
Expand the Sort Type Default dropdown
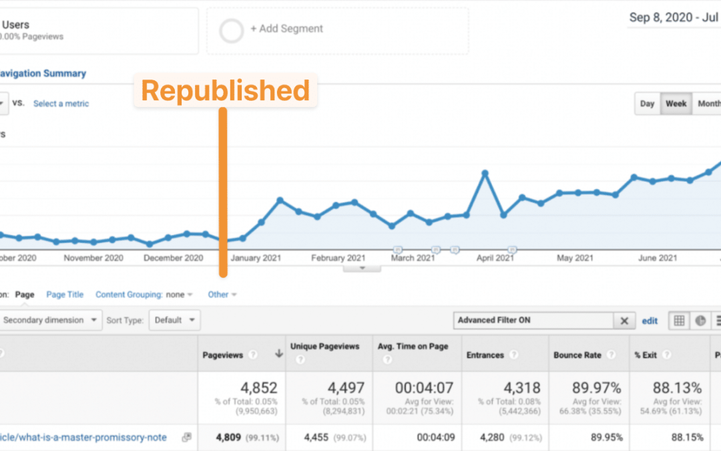(174, 320)
